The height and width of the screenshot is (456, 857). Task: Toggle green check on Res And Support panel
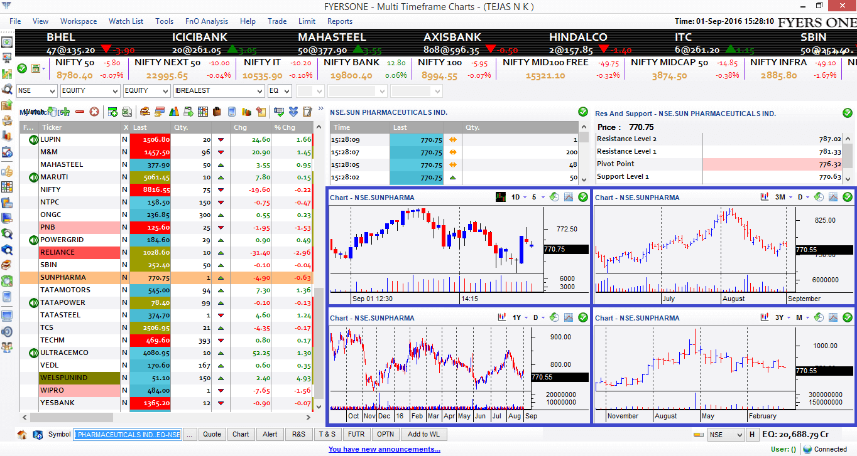click(848, 114)
